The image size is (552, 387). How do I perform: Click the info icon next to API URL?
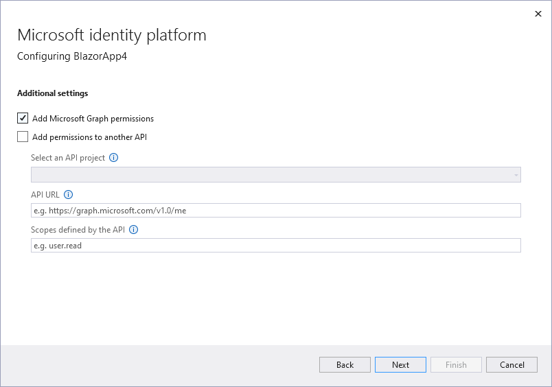[68, 194]
